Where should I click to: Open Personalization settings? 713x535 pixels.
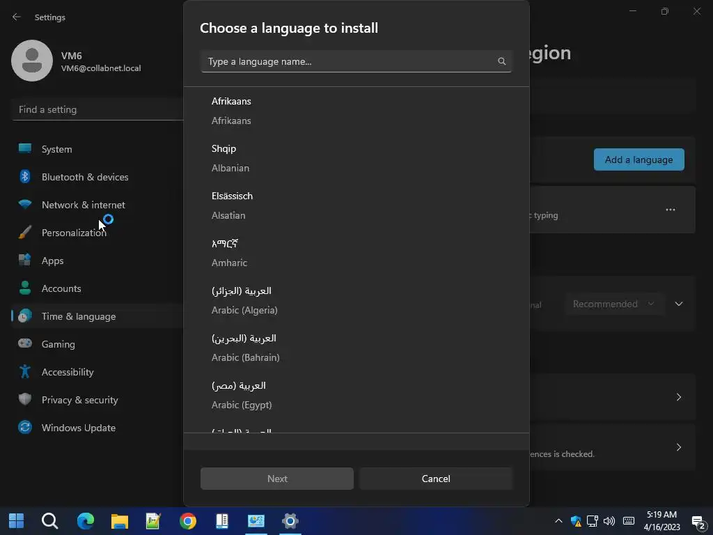point(97,233)
